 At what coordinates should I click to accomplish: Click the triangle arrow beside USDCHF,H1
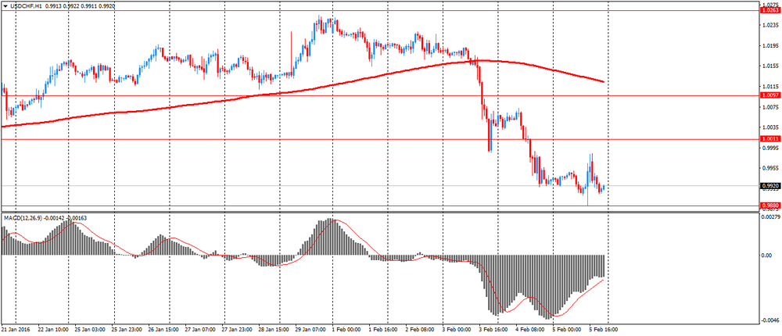5,5
